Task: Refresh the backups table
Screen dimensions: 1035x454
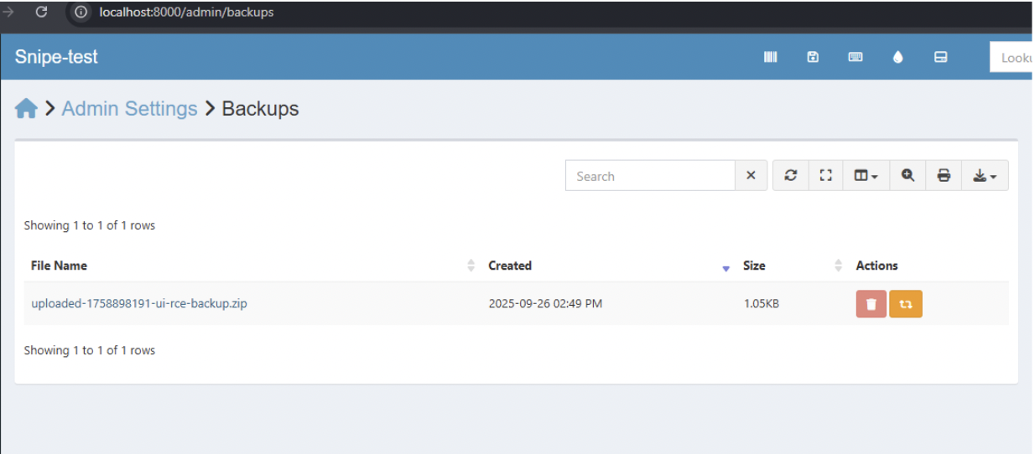Action: click(790, 176)
